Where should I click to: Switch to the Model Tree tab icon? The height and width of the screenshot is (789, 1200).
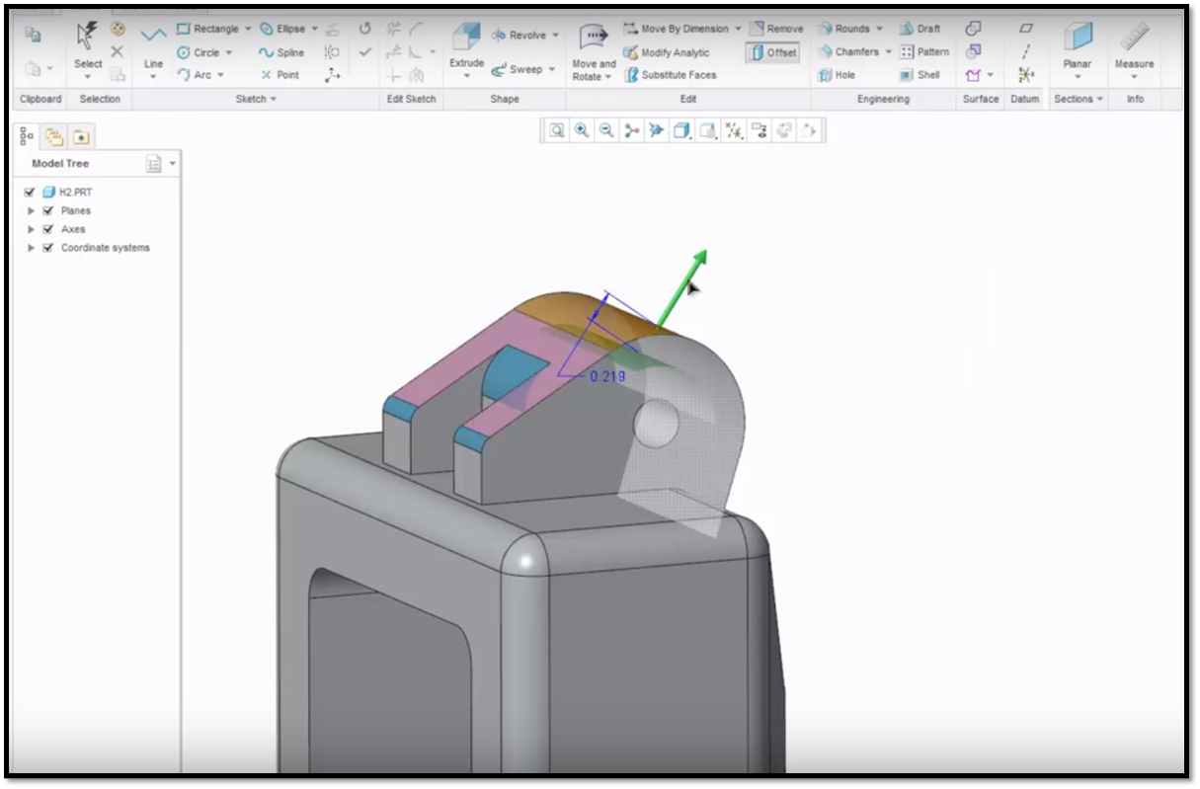click(27, 137)
